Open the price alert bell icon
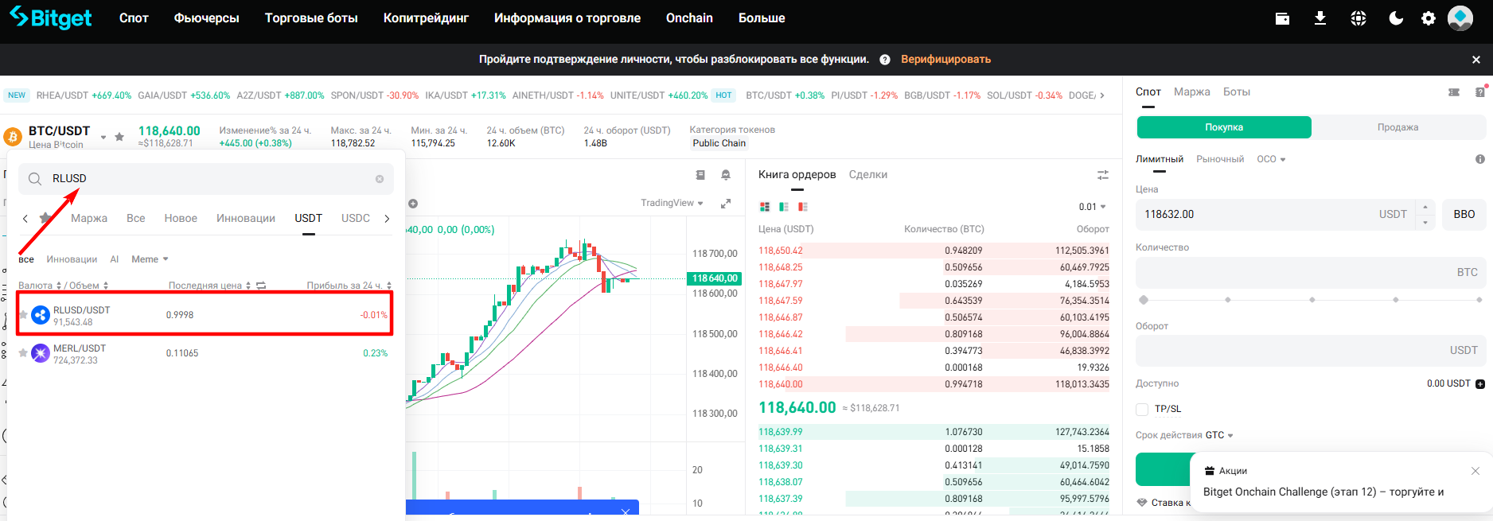Viewport: 1493px width, 521px height. point(726,175)
